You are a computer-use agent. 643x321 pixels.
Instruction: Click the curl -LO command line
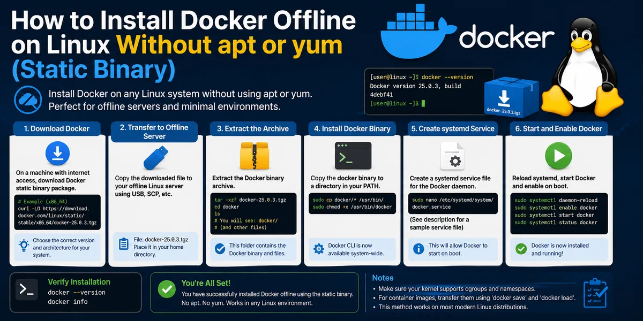click(56, 215)
